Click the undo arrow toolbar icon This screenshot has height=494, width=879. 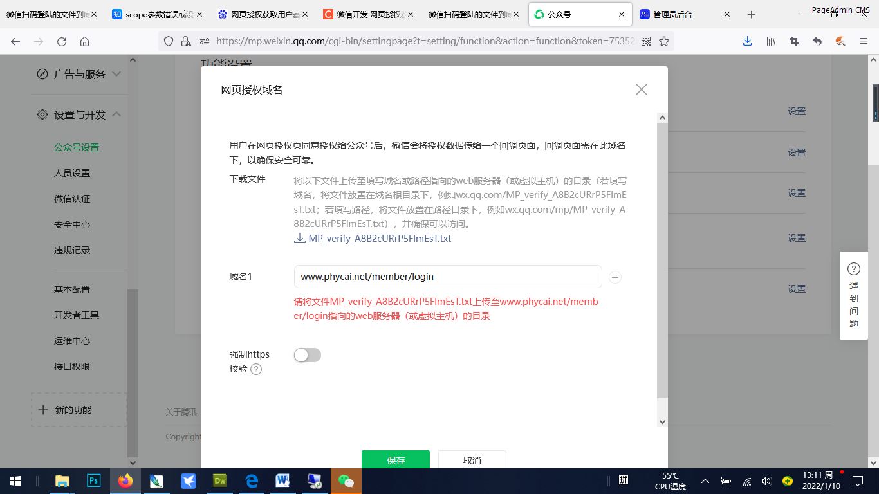(x=817, y=41)
